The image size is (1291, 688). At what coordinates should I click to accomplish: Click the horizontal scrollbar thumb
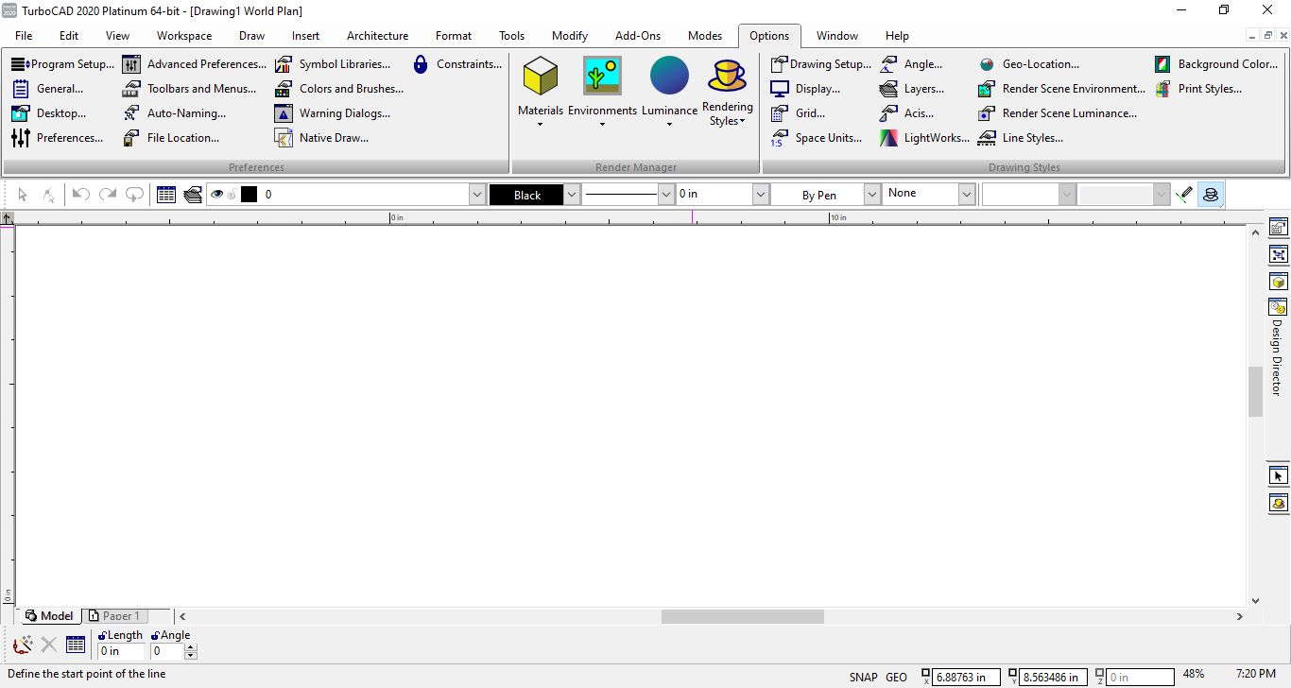click(743, 616)
